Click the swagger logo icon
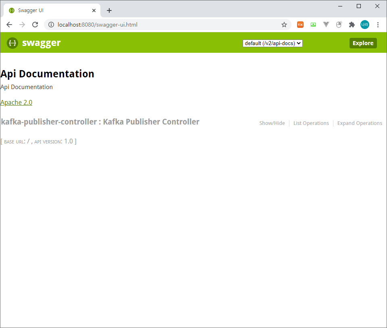This screenshot has height=328, width=387. click(12, 43)
